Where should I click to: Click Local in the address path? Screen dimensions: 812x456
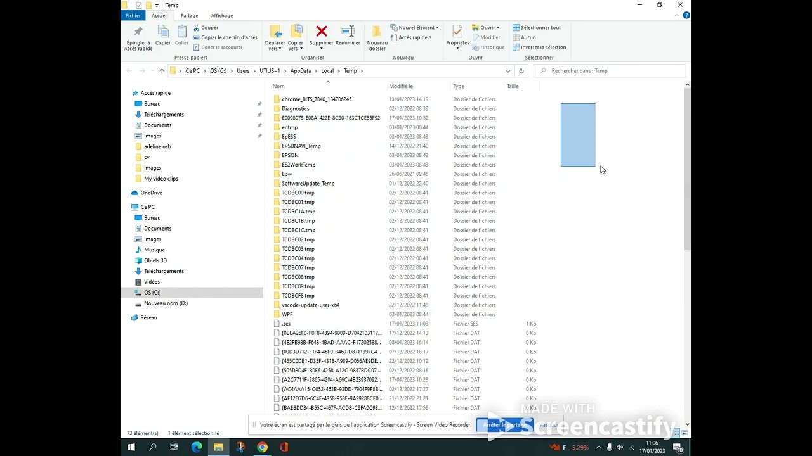(327, 71)
